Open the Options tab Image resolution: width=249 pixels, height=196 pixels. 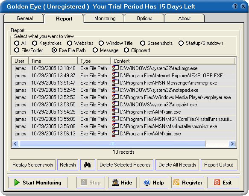(144, 18)
